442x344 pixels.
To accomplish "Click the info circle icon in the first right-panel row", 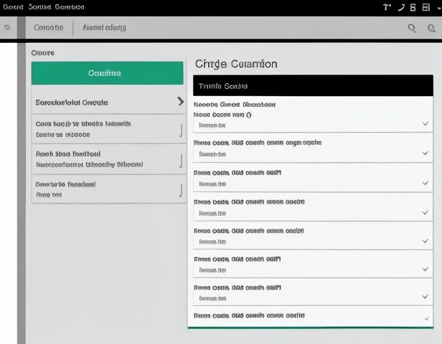I will [x=249, y=114].
